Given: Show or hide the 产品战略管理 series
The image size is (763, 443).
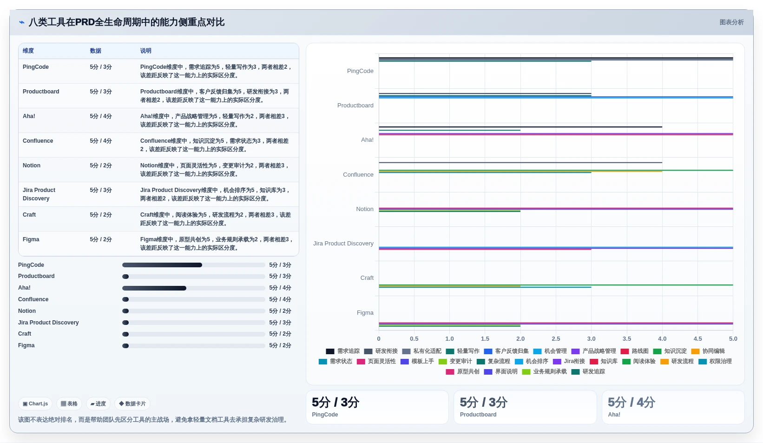Looking at the screenshot, I should point(594,351).
